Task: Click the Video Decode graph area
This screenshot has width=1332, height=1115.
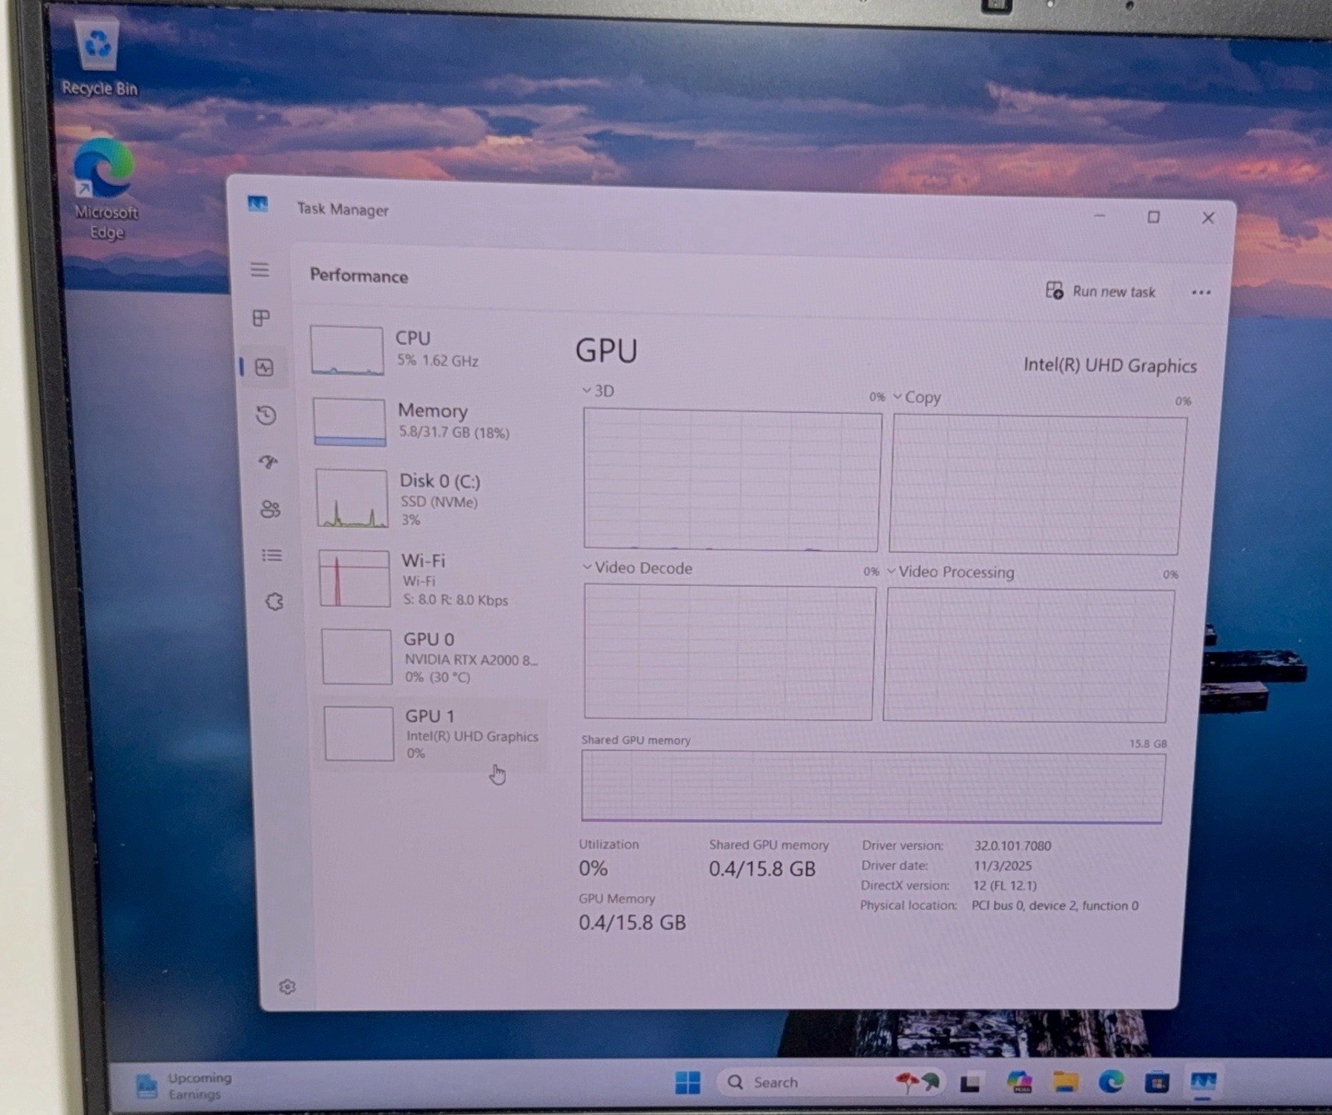Action: tap(729, 652)
